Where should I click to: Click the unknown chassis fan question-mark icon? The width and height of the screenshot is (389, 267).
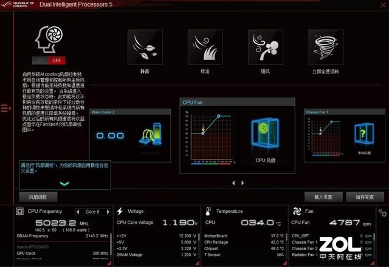pos(363,133)
